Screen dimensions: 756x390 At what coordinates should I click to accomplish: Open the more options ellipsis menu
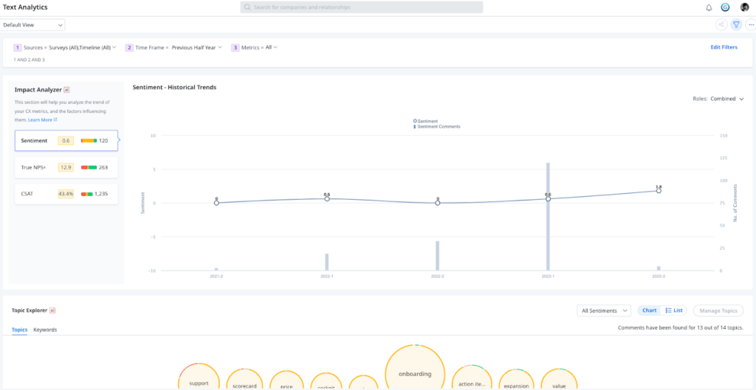pos(751,24)
